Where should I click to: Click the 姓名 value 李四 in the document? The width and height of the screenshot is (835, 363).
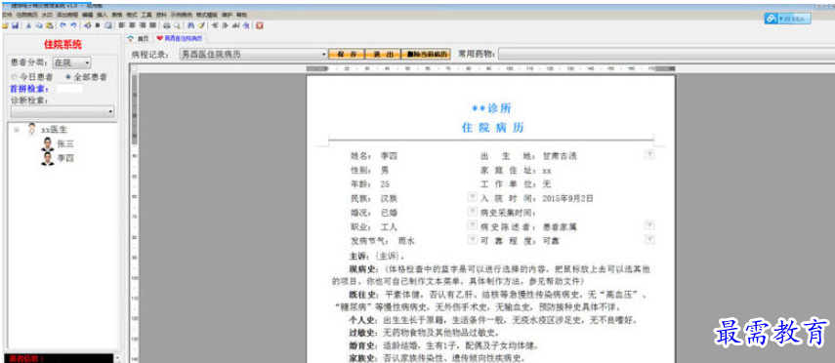click(389, 156)
